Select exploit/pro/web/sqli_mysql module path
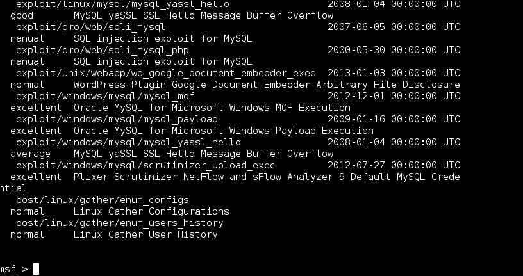Screen dimensions: 523x276 [90, 27]
